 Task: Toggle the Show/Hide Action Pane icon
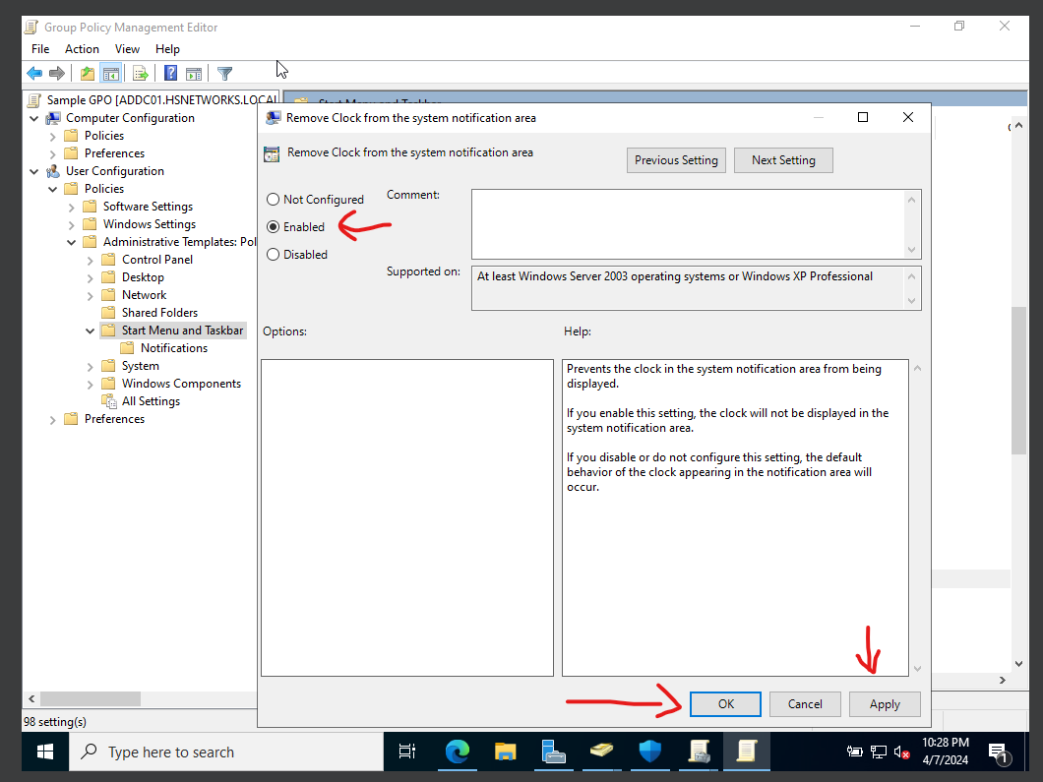[x=193, y=73]
